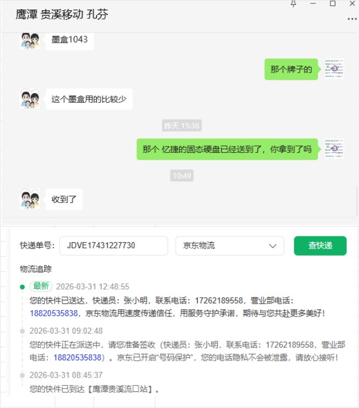Select the green 那个牌子的 message bubble
Viewport: 359px width, 408px height.
(x=291, y=69)
